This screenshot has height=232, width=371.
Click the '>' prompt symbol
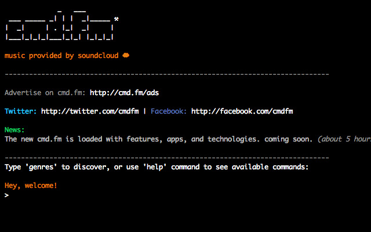[x=6, y=195]
